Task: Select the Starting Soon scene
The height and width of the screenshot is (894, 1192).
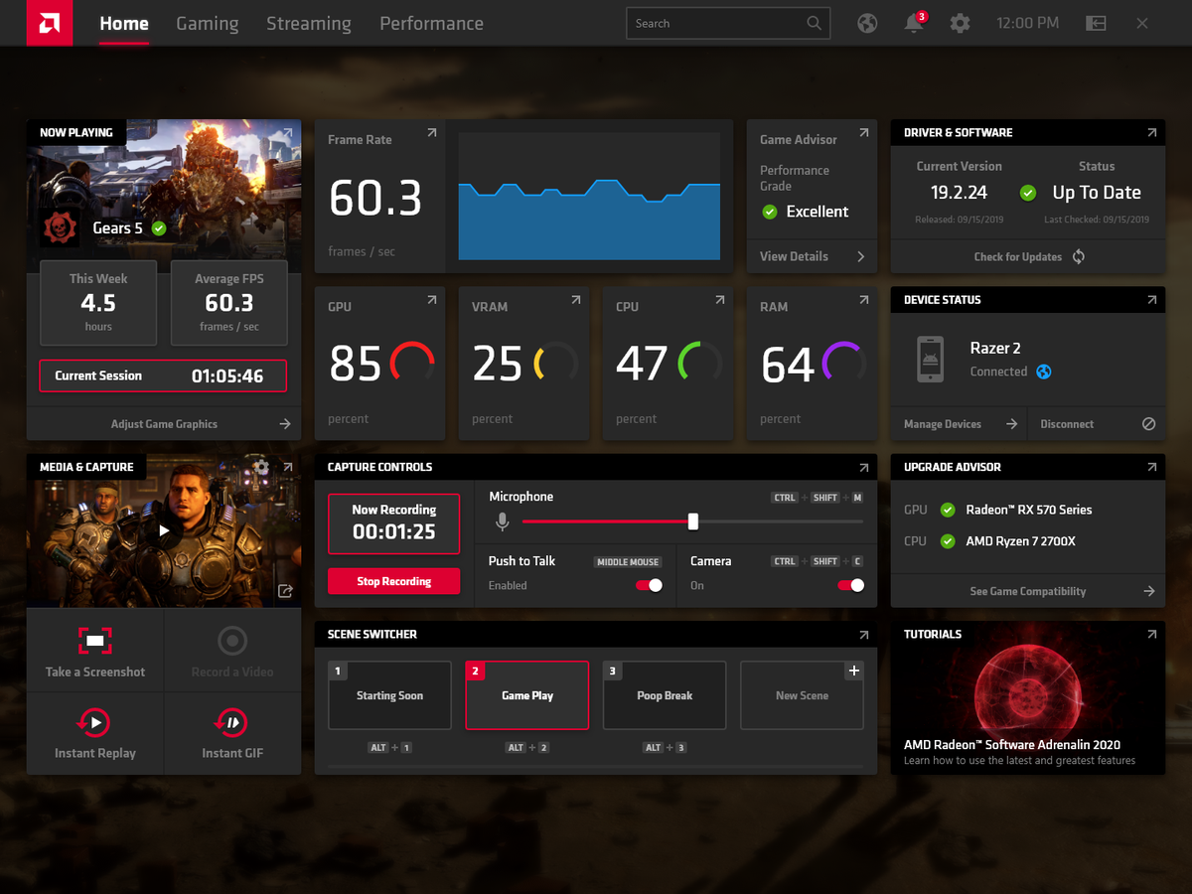Action: tap(389, 695)
